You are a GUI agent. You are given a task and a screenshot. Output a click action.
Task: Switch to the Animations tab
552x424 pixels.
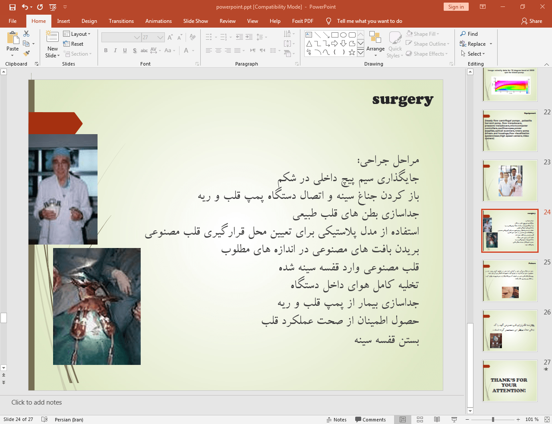pyautogui.click(x=158, y=21)
